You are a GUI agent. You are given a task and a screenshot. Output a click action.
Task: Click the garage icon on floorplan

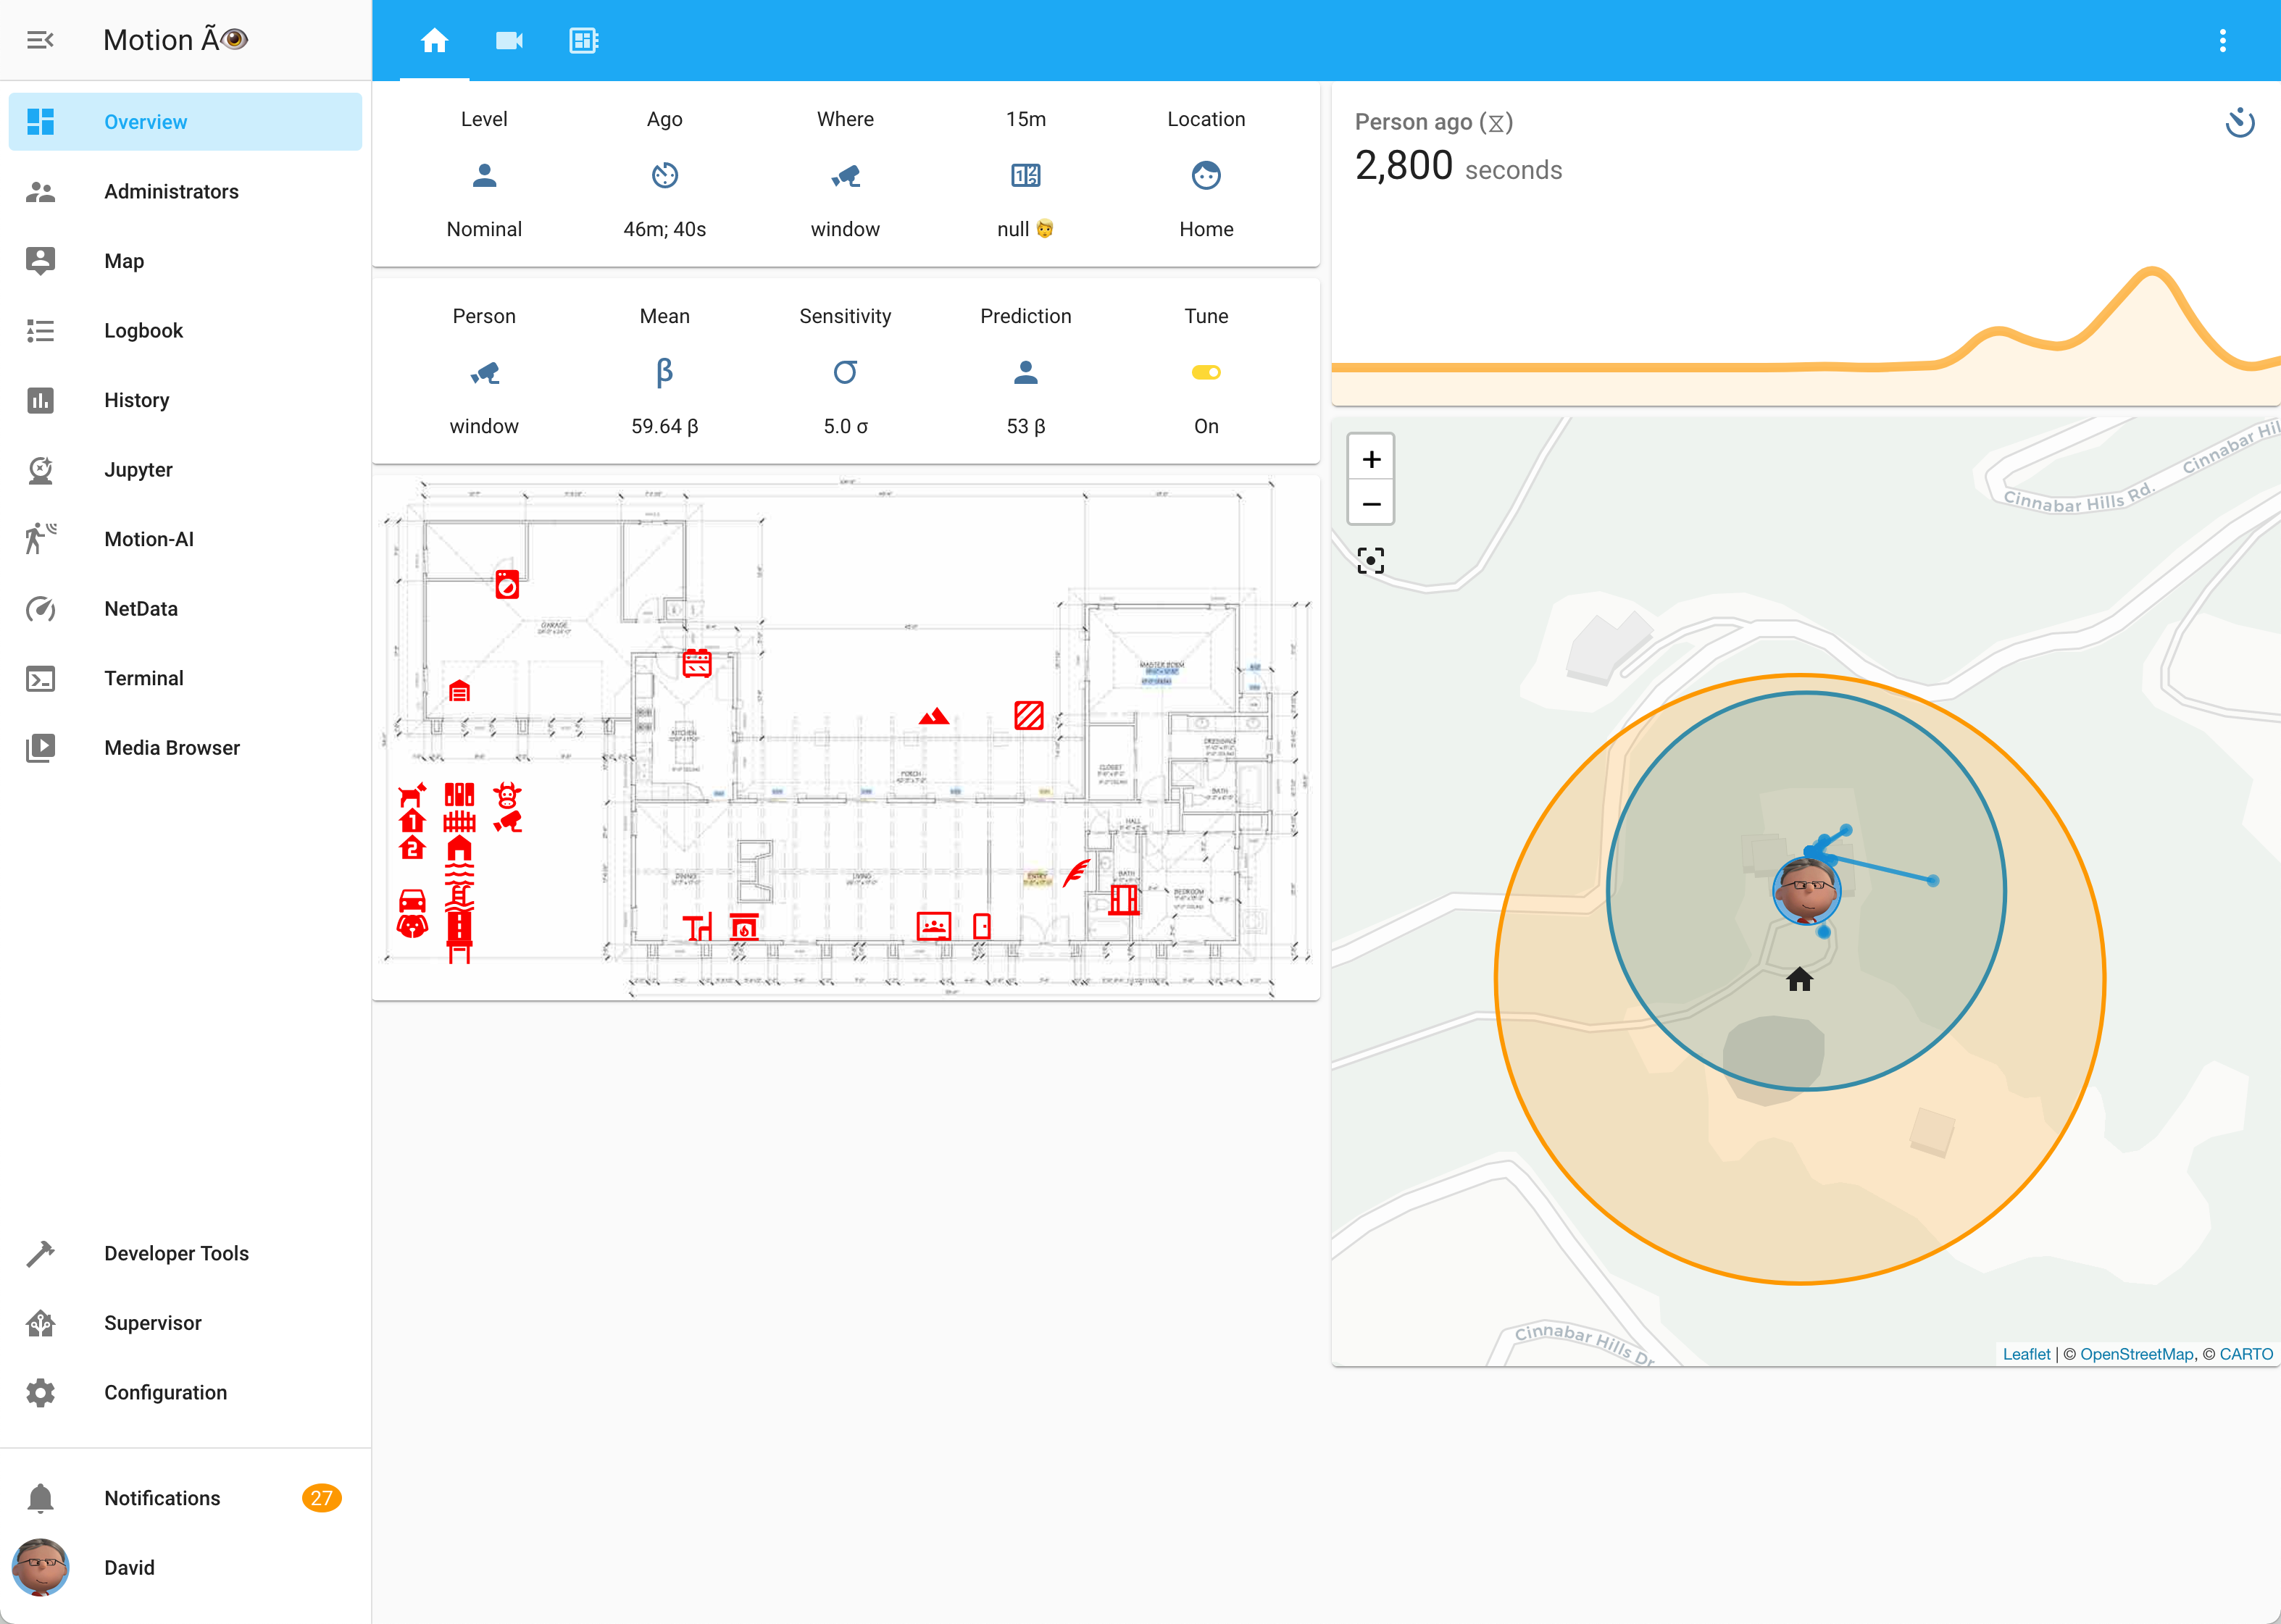[459, 691]
